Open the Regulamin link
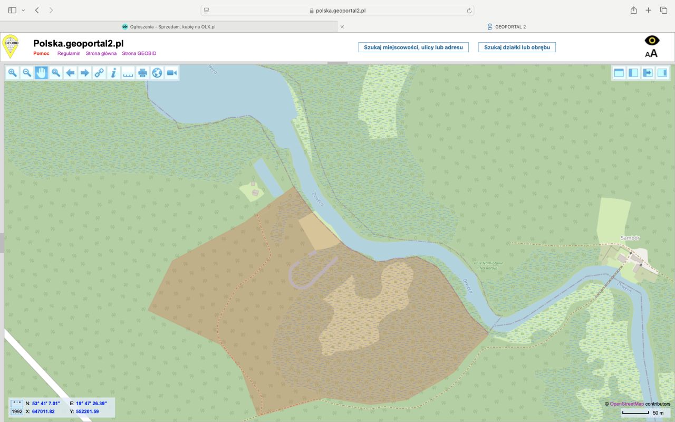 [x=69, y=53]
